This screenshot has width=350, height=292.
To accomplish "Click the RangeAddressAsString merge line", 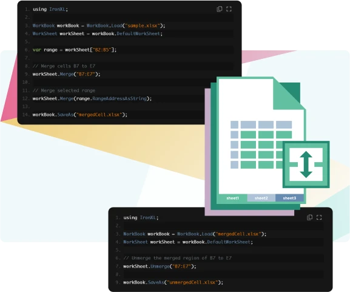I will pyautogui.click(x=92, y=98).
